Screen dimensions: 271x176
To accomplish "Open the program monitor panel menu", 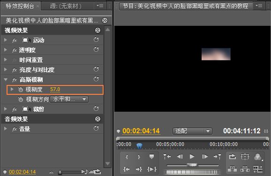I will pos(259,6).
